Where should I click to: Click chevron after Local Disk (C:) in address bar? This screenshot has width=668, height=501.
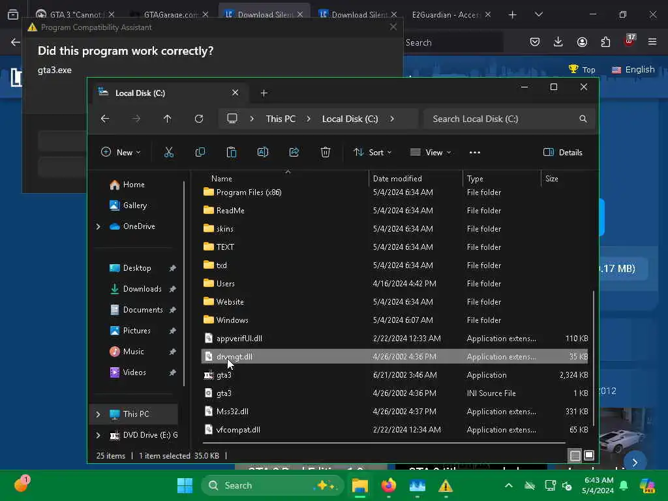(392, 119)
